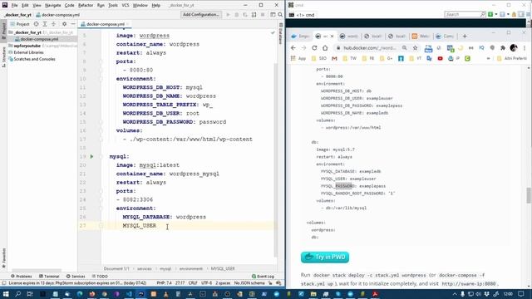The height and width of the screenshot is (299, 532).
Task: Click Collapse All icon in Project panel
Action: [53, 24]
